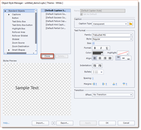
Task: Set vertical alignment to middle
Action: point(123,58)
